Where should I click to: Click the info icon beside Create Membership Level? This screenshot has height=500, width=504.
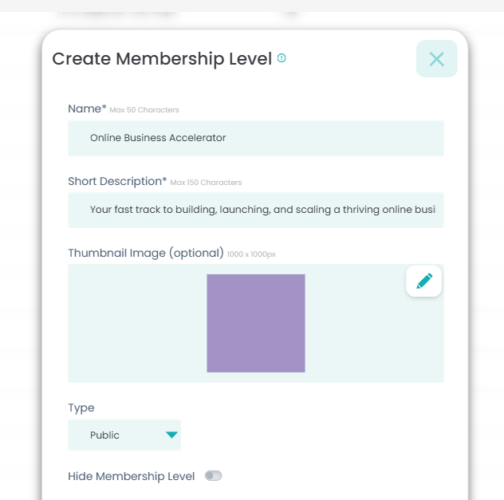click(282, 58)
